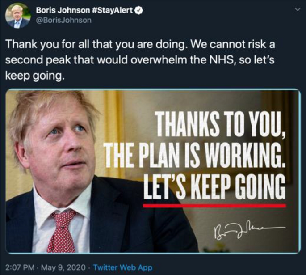Viewport: 306px width, 275px height.
Task: Click the word NHS in the tweet
Action: (220, 60)
